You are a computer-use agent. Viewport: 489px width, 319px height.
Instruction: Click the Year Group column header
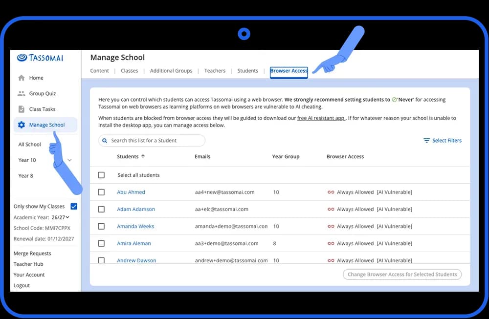286,156
